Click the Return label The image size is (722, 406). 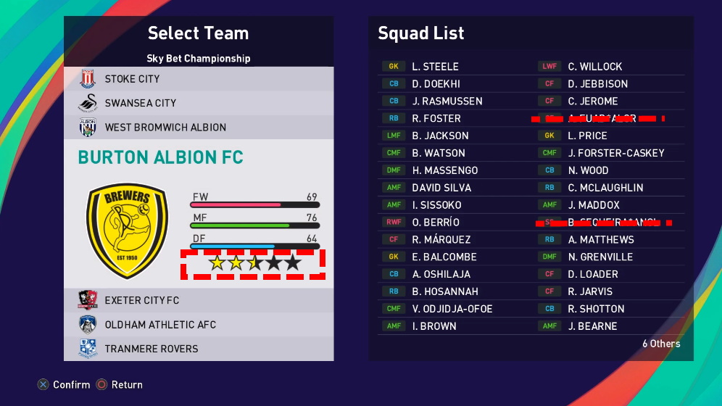pyautogui.click(x=127, y=385)
